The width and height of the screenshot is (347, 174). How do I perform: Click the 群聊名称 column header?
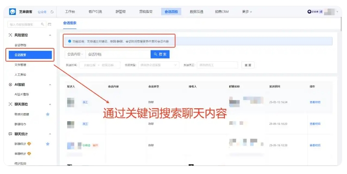click(x=235, y=87)
